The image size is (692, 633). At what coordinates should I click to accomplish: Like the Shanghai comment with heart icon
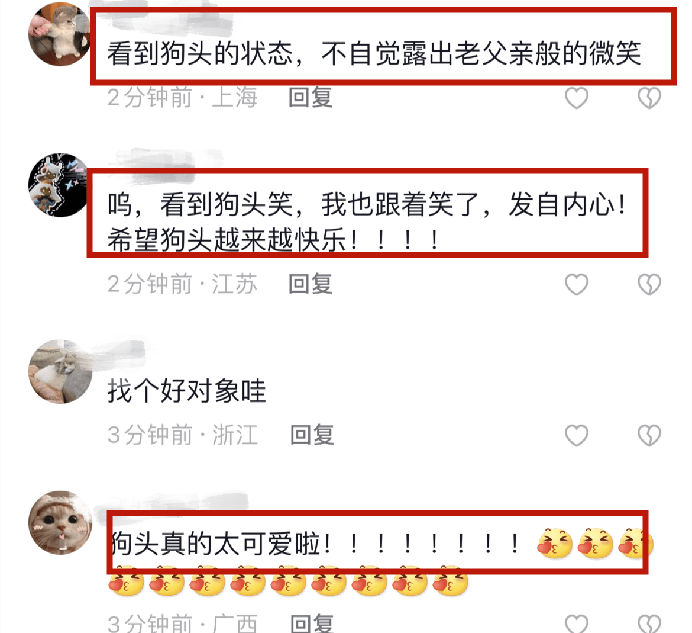[577, 98]
